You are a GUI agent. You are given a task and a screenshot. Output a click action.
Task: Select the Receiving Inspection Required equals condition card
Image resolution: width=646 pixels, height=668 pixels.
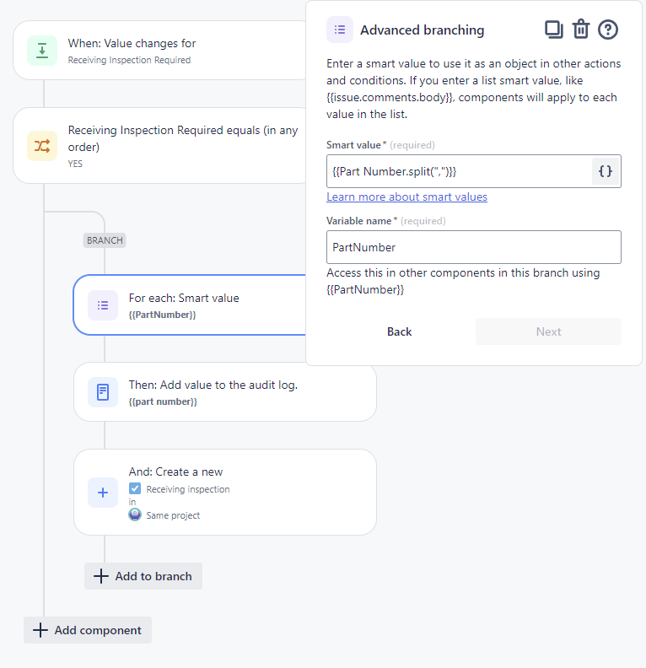(160, 146)
